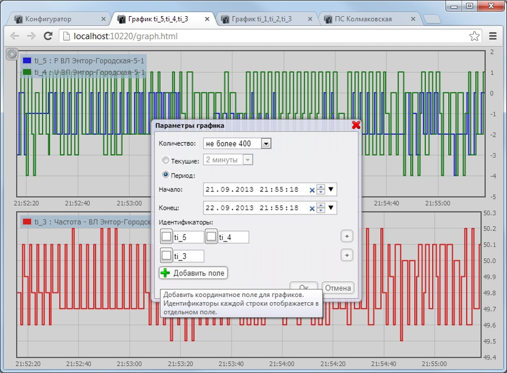This screenshot has width=507, height=373.
Task: Clear the Конец date with blue X
Action: [x=312, y=208]
